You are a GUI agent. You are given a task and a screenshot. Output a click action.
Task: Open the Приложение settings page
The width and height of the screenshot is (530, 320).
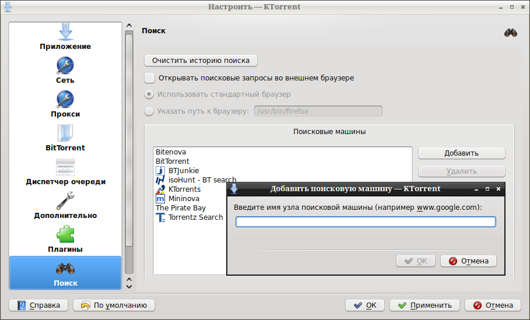[x=65, y=37]
